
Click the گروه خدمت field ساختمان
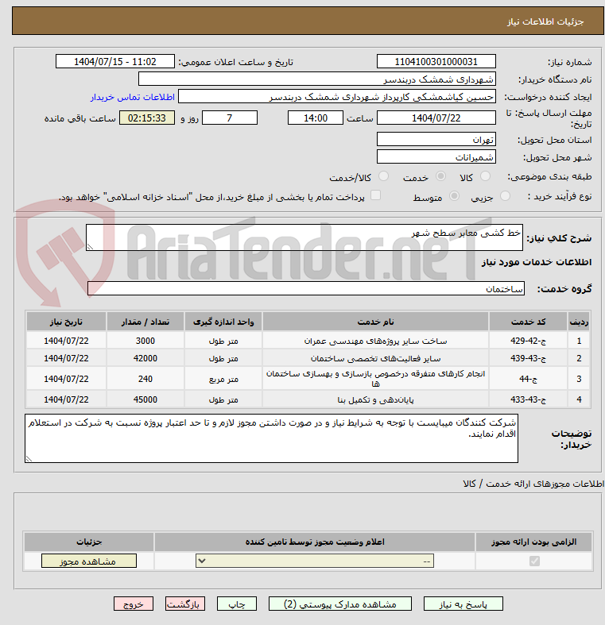click(306, 288)
